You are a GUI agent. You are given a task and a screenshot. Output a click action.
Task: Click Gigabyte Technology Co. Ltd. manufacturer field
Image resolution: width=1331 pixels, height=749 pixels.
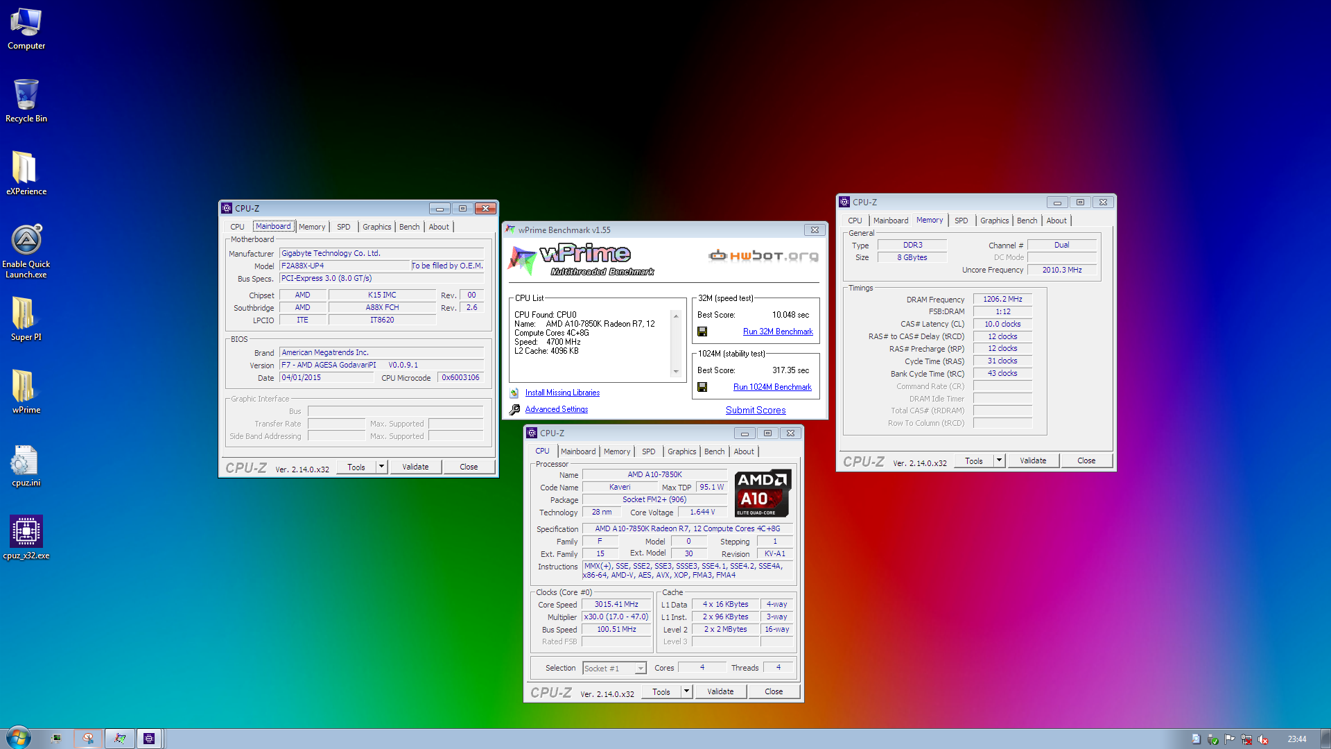coord(381,253)
